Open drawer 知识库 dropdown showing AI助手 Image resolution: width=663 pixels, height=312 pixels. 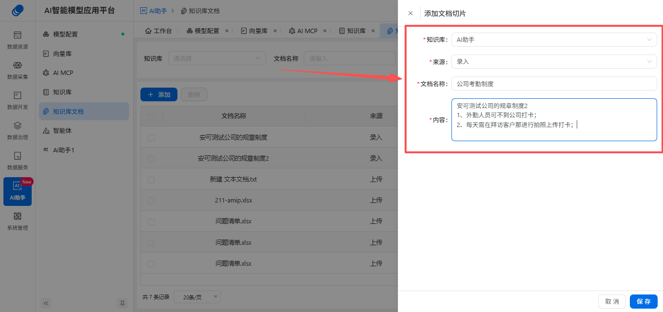pyautogui.click(x=554, y=40)
